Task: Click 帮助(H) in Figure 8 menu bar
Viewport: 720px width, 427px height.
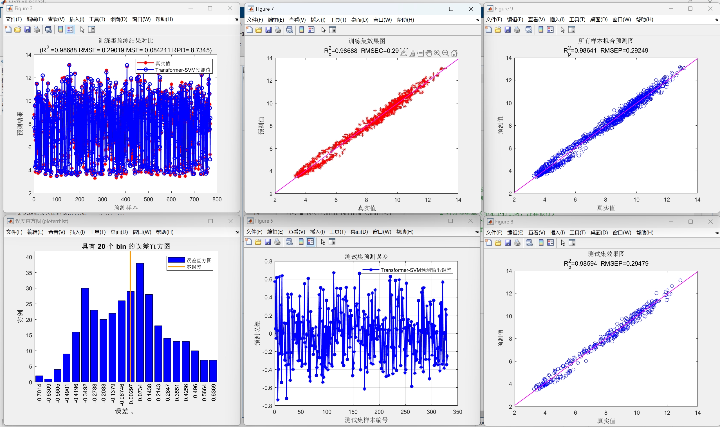Action: pyautogui.click(x=645, y=232)
